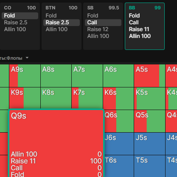Select Fold in the SB panel
The height and width of the screenshot is (177, 177).
click(93, 16)
